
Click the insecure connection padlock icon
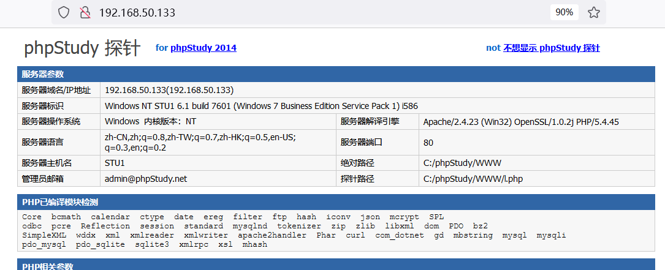point(85,12)
